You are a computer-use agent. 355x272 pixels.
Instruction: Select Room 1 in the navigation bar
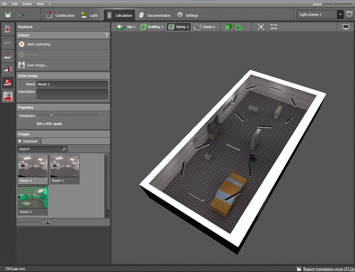(205, 27)
